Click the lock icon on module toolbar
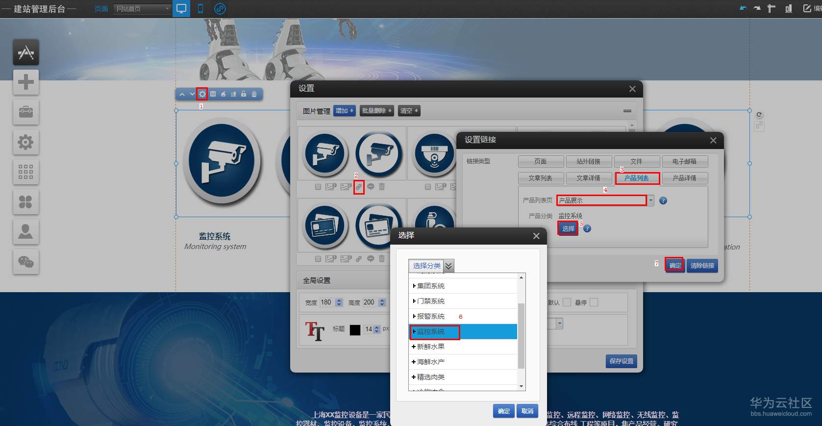The width and height of the screenshot is (822, 426). pos(244,94)
